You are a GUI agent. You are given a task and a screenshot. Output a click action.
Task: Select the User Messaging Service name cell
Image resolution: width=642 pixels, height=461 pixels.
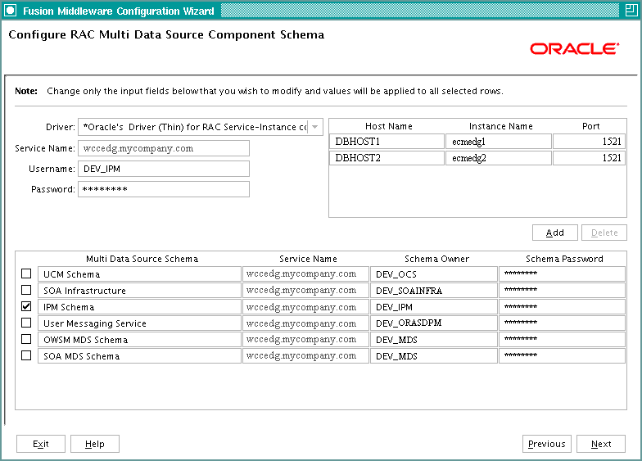coord(139,323)
